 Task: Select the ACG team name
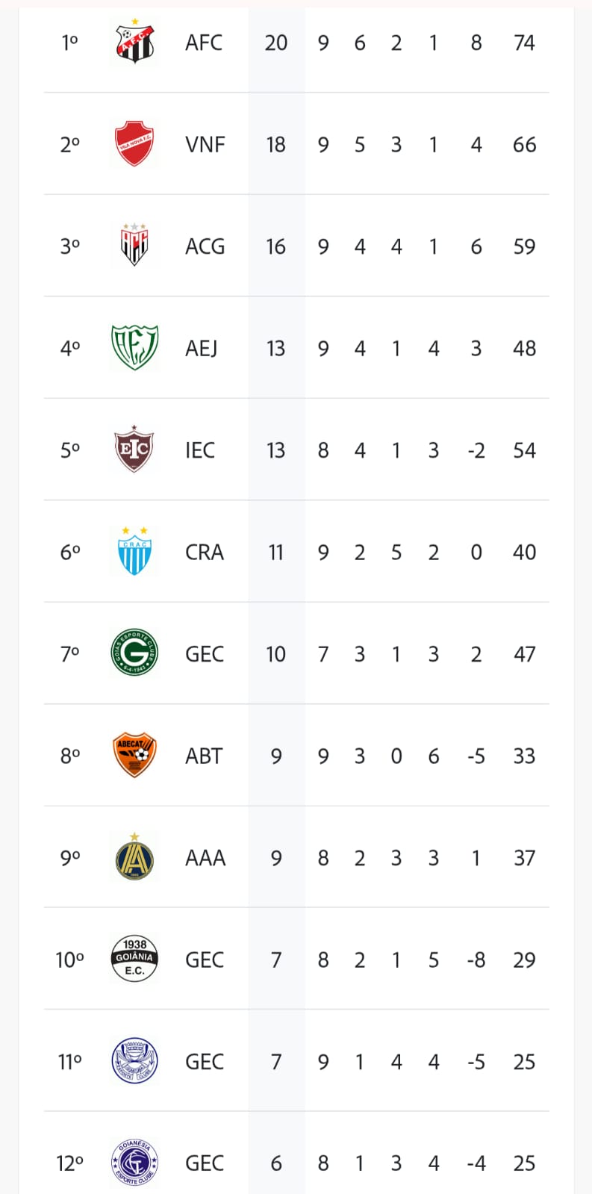tap(205, 246)
